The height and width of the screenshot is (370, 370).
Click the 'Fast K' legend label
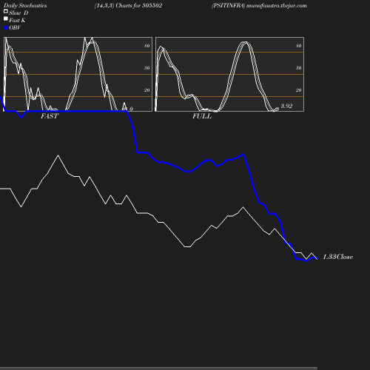(x=17, y=21)
